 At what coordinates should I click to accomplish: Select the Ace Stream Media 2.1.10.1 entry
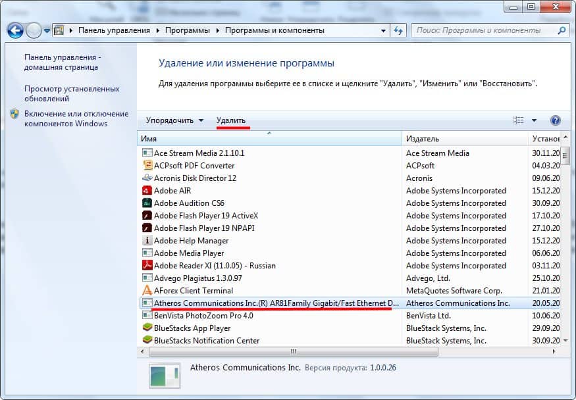click(x=199, y=153)
